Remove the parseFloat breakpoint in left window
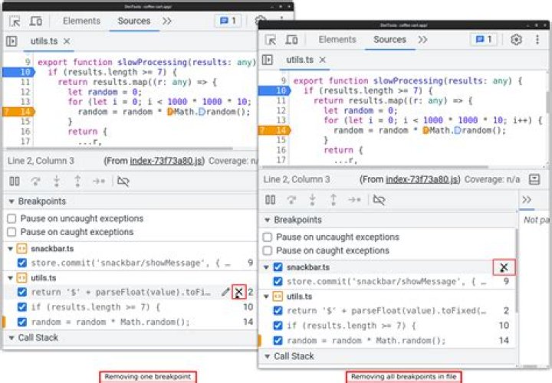Viewport: 552px width, 383px height. pyautogui.click(x=239, y=292)
